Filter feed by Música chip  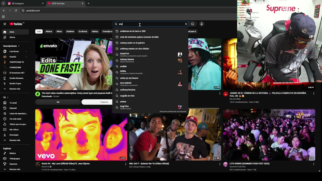pyautogui.click(x=49, y=31)
